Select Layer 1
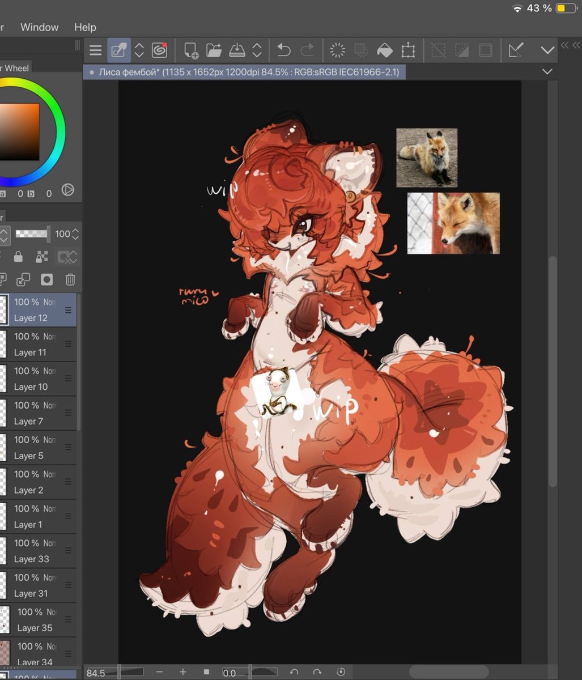Screen dimensions: 582x680 tap(39, 517)
